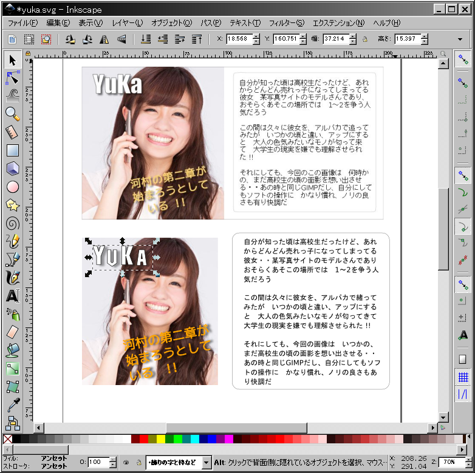Select the Eraser tool
The image size is (475, 473).
point(12,332)
